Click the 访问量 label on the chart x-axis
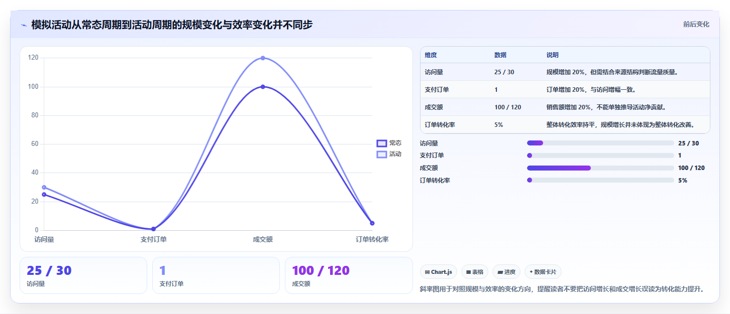This screenshot has width=730, height=314. point(44,239)
